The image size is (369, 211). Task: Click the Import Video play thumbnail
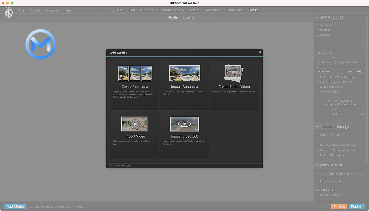(x=135, y=124)
